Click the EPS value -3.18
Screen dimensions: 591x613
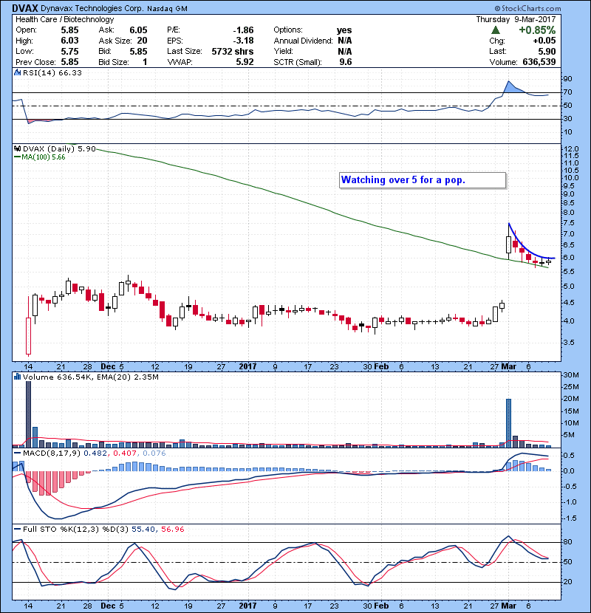(x=243, y=41)
